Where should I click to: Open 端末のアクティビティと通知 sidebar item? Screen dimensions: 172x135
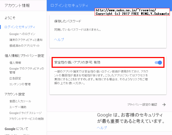coord(26,40)
